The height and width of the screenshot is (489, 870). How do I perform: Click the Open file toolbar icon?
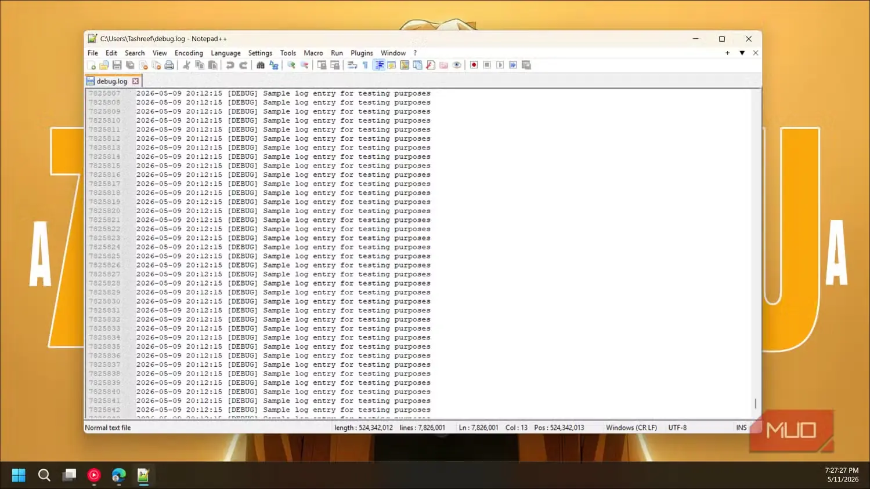[104, 65]
